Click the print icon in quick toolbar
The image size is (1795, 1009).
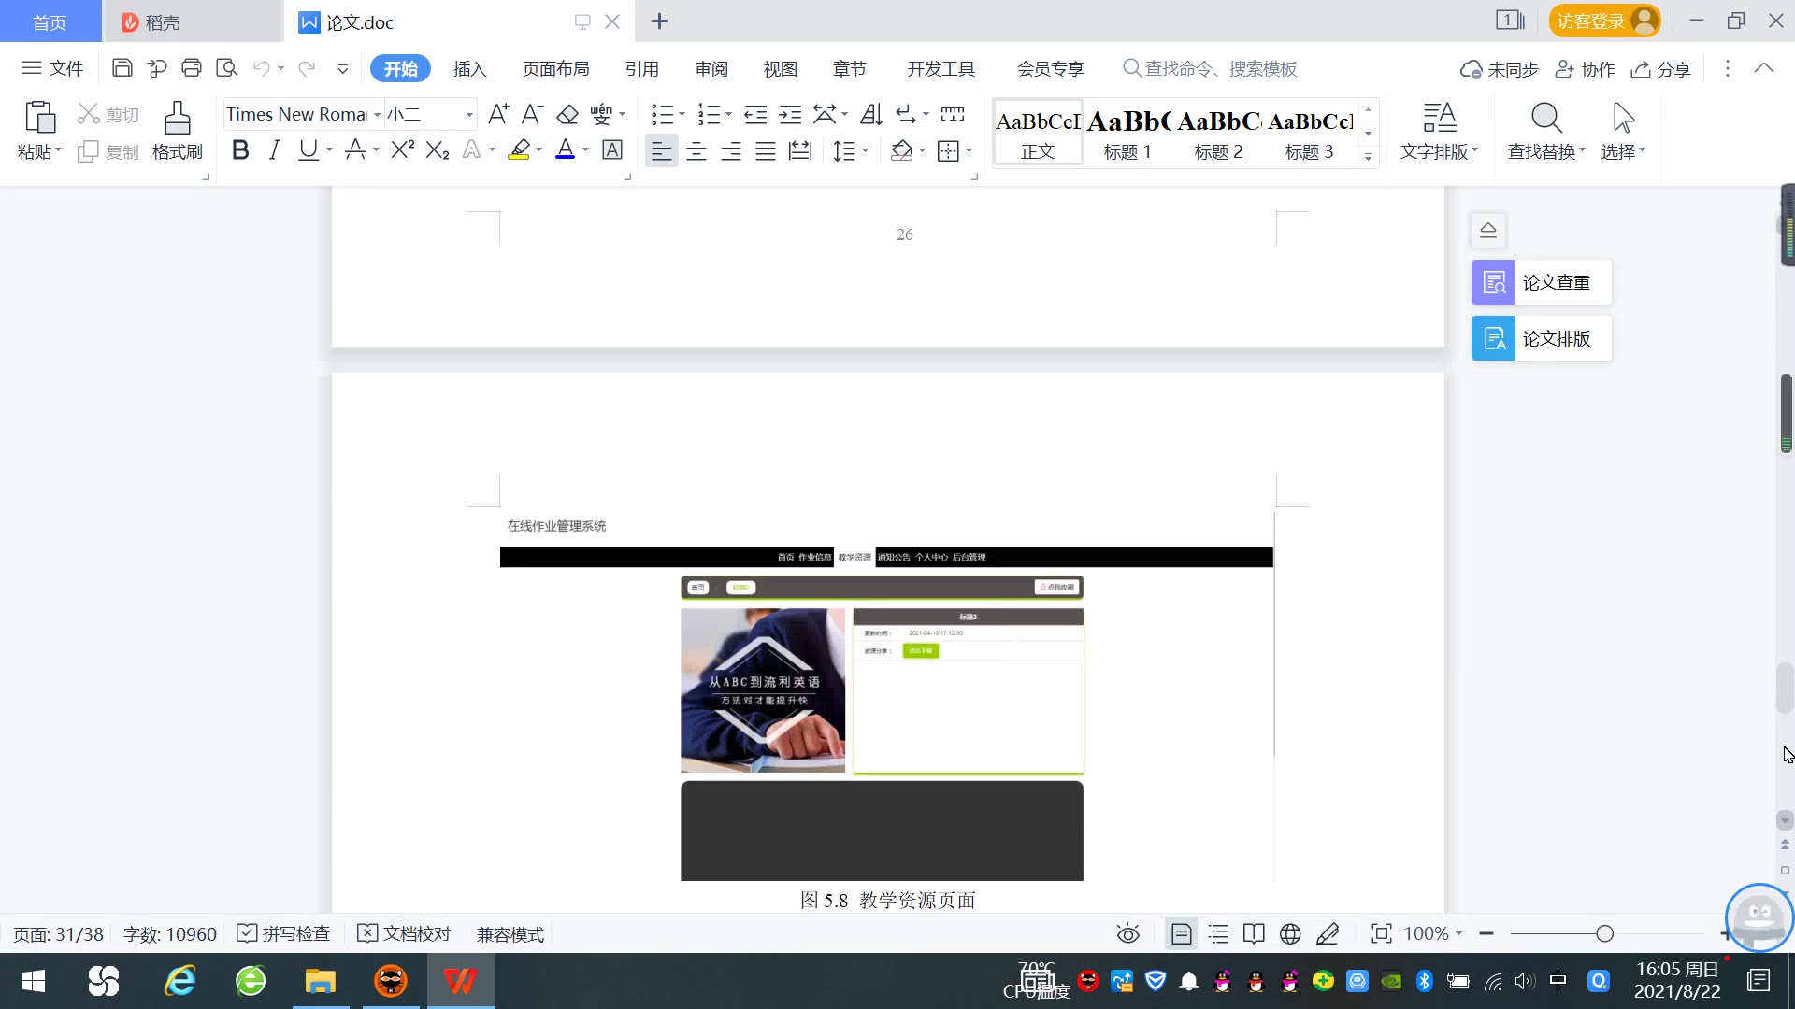click(x=192, y=68)
